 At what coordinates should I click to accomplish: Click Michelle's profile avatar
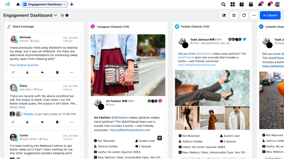pyautogui.click(x=14, y=39)
